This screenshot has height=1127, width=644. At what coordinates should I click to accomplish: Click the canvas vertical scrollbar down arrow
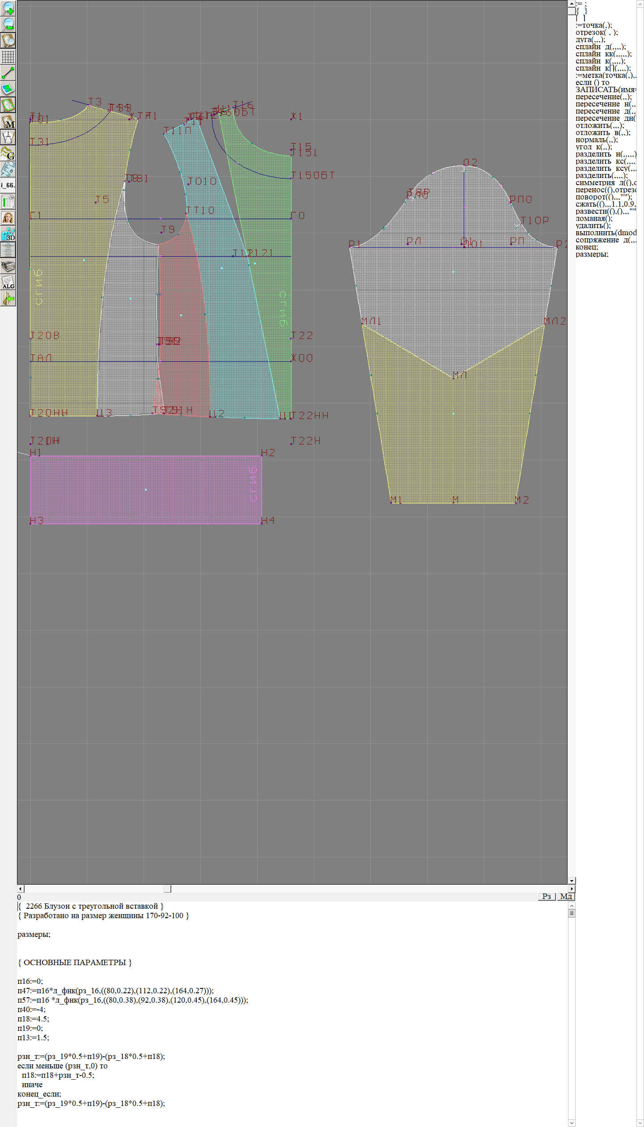572,880
